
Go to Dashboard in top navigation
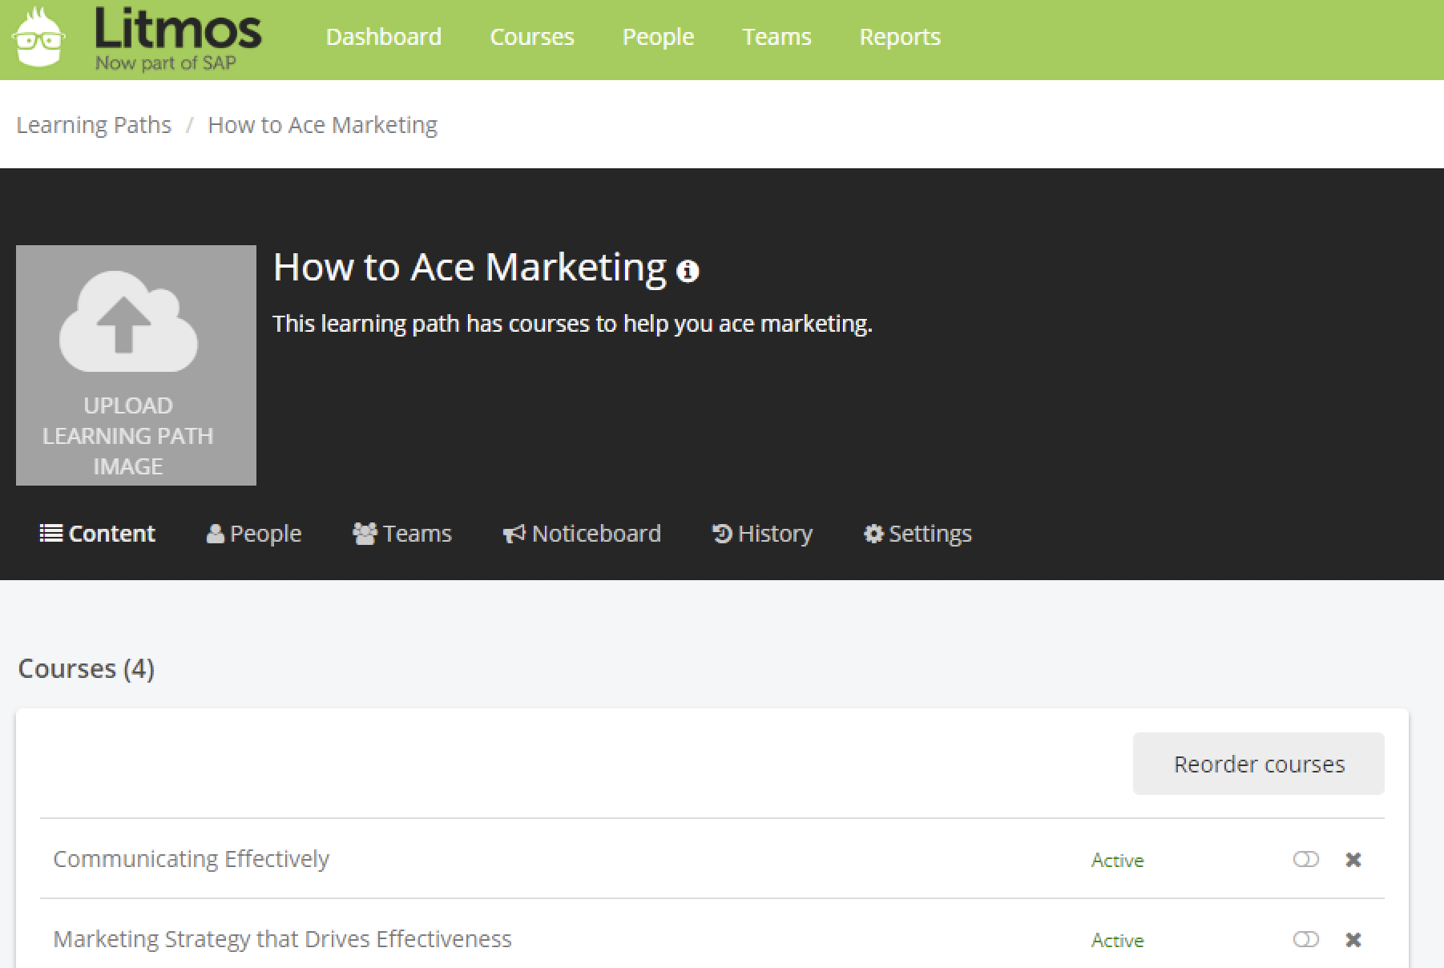(384, 37)
